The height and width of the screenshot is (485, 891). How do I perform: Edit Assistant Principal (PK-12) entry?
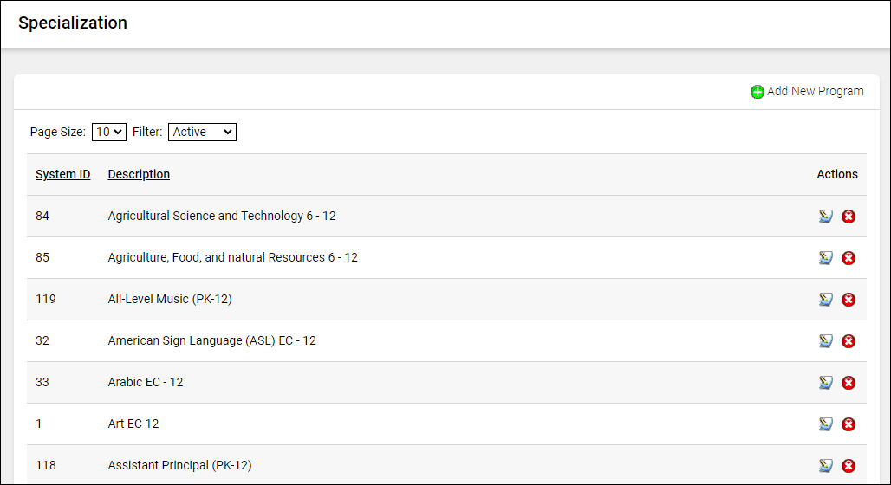point(826,466)
